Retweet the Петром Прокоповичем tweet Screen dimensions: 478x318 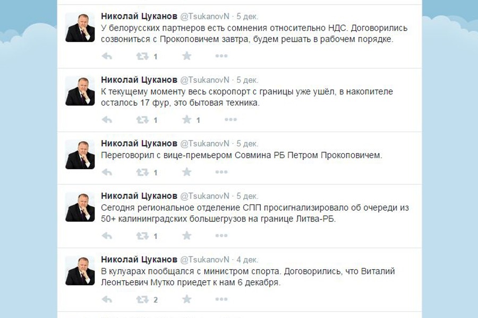[x=142, y=172]
